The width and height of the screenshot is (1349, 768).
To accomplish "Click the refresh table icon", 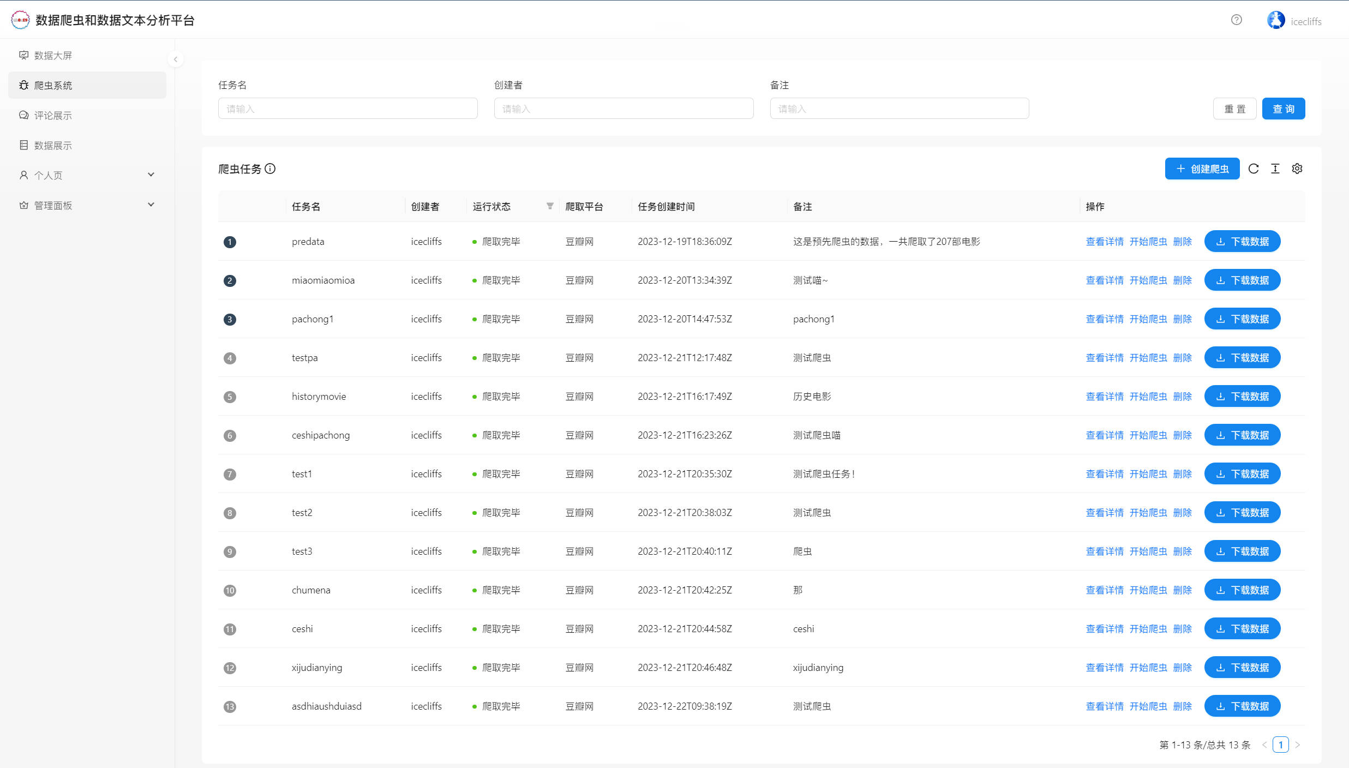I will tap(1254, 169).
